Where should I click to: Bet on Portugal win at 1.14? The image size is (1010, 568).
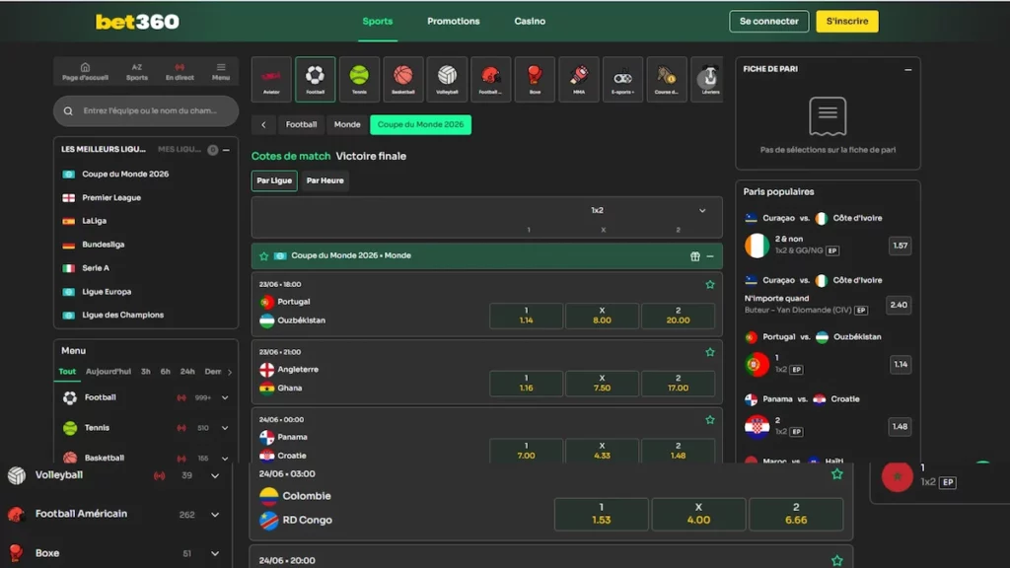[x=527, y=316]
